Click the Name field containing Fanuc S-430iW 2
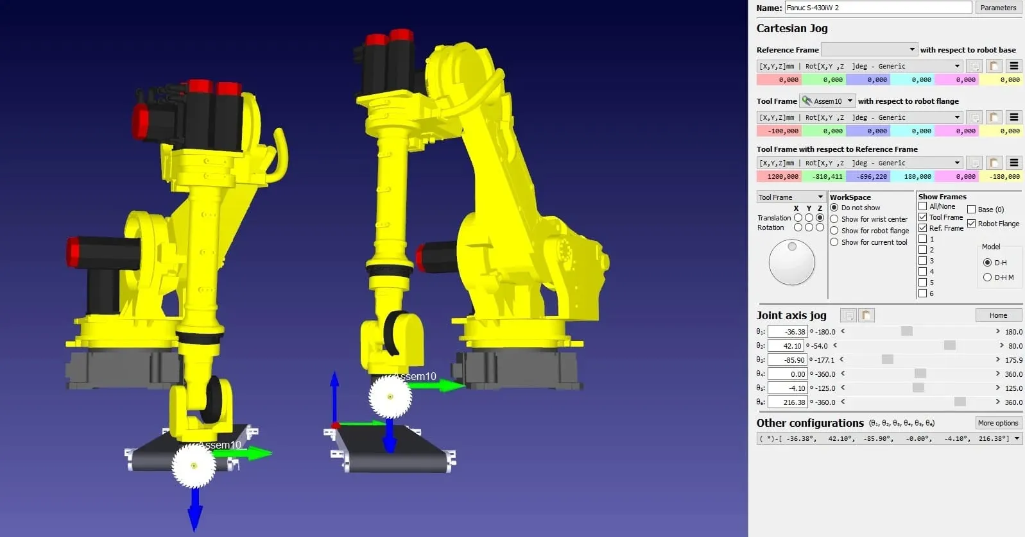The height and width of the screenshot is (537, 1025). [878, 8]
